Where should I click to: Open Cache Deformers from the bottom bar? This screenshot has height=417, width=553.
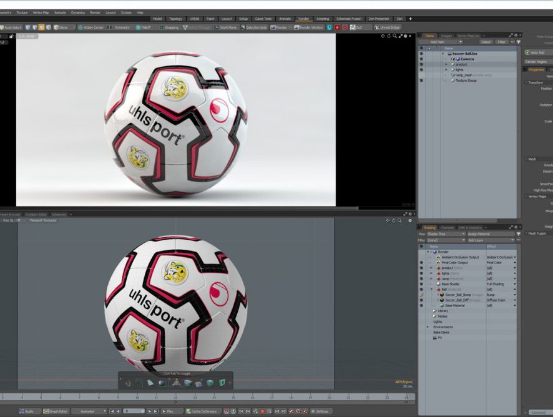(203, 411)
